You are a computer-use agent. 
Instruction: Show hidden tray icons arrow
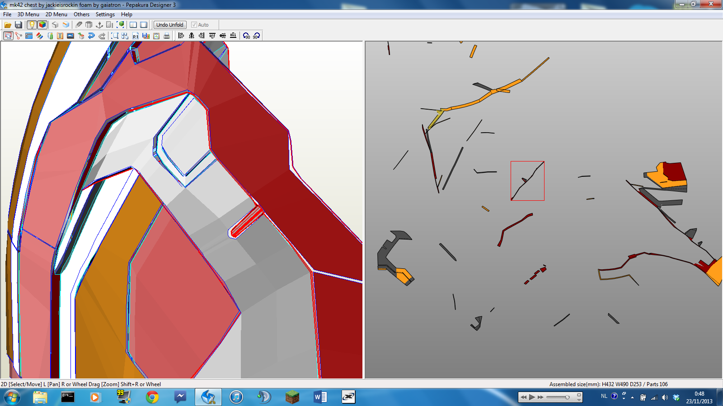click(633, 397)
